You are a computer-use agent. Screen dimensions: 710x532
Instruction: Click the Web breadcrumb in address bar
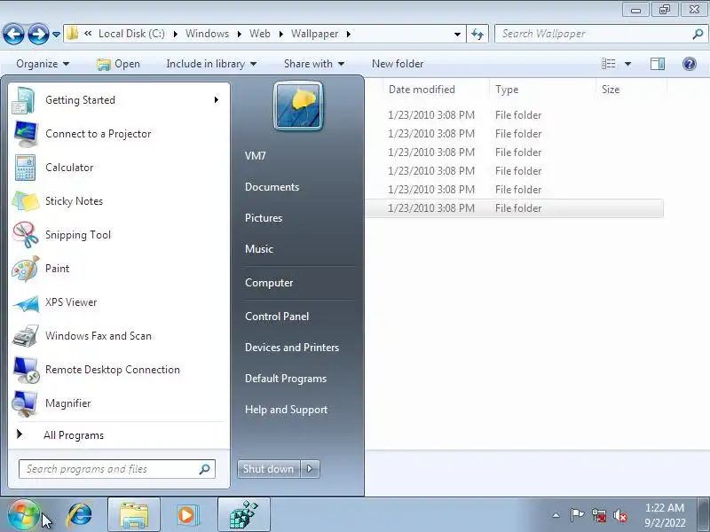coord(259,34)
